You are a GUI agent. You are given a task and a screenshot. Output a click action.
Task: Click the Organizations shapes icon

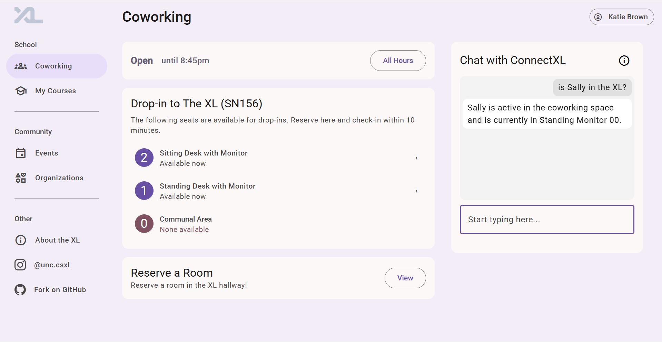[x=21, y=178]
